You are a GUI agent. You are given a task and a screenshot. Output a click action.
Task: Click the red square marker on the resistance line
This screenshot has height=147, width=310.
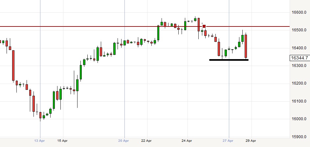click(204, 26)
